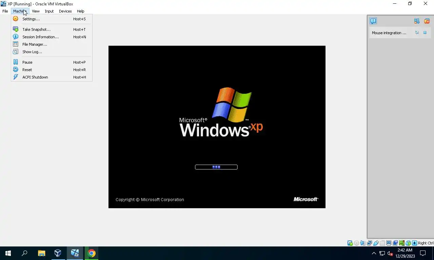This screenshot has height=260, width=434.
Task: Expand the hidden system tray icons chevron
Action: 374,253
